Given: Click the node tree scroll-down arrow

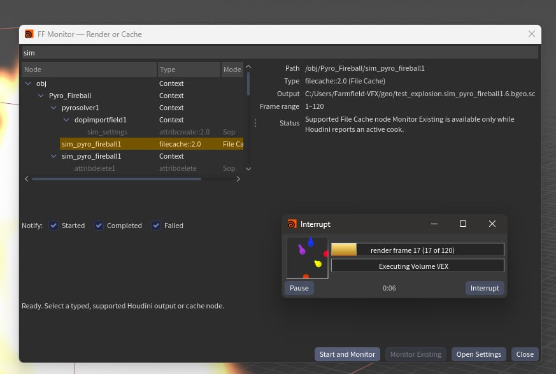Looking at the screenshot, I should pos(248,169).
